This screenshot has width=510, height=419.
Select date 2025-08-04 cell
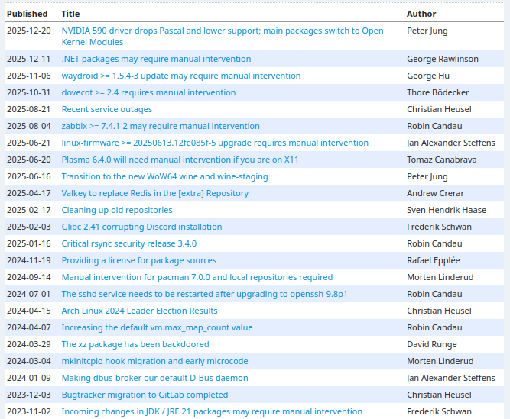[28, 126]
